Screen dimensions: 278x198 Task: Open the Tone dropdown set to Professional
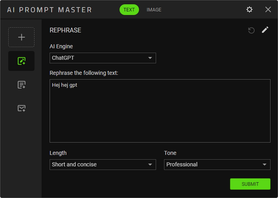click(217, 164)
